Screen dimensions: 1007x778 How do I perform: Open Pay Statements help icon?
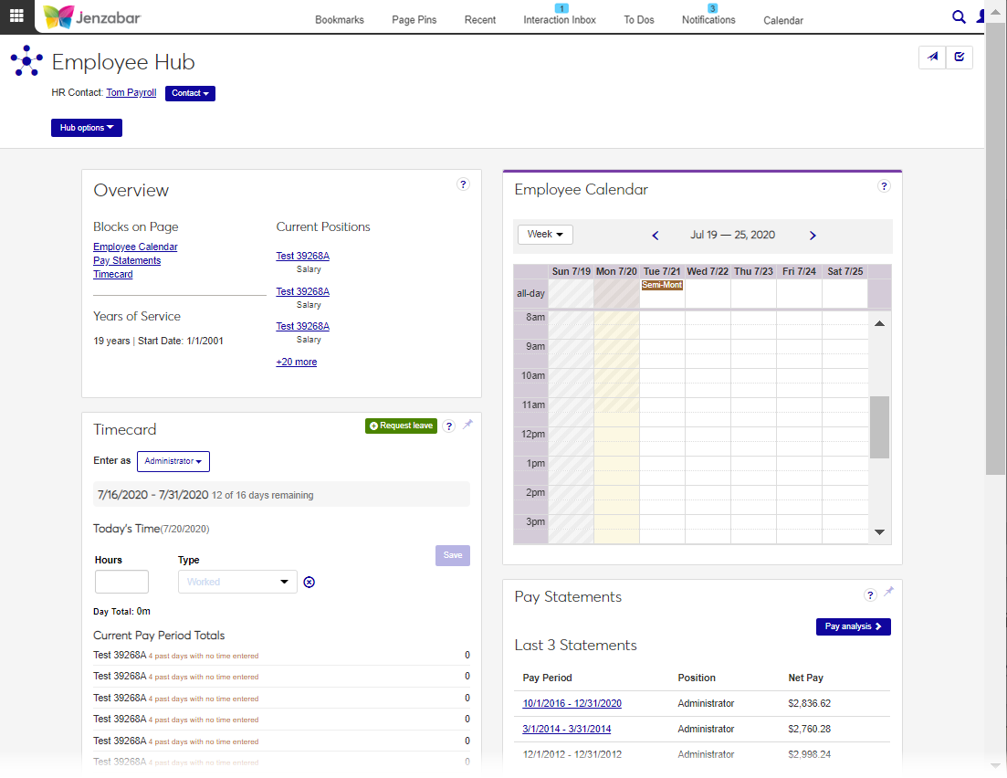[x=870, y=595]
